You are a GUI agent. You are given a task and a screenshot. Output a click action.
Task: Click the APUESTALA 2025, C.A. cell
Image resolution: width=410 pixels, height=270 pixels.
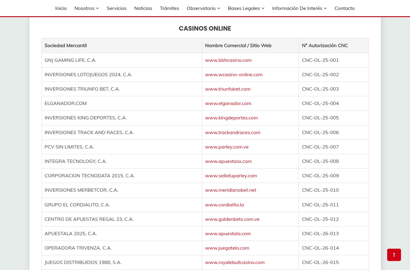122,233
